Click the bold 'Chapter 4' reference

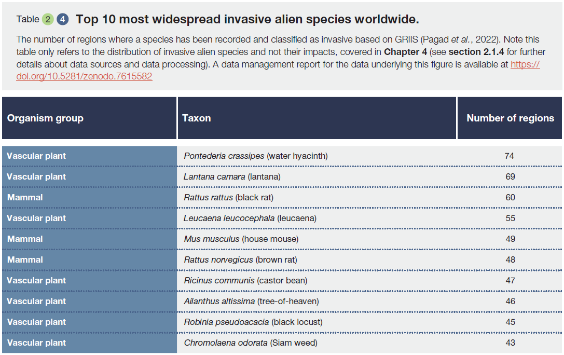(405, 52)
